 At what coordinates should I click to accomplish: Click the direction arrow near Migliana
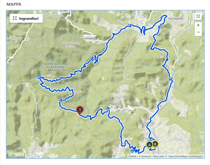click(x=108, y=109)
